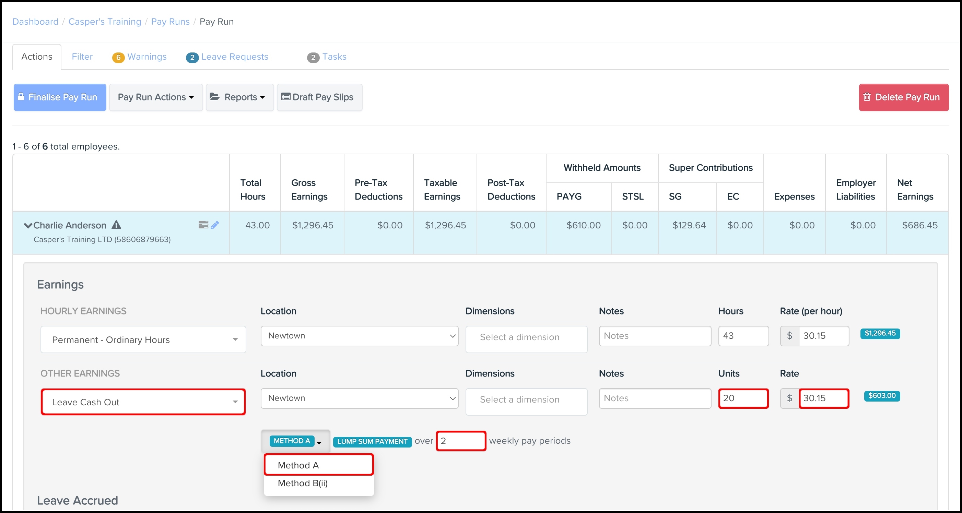Click the $603.00 total badge
Viewport: 962px width, 513px height.
[x=881, y=395]
